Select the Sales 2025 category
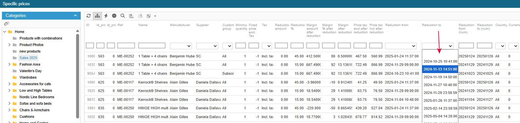 [x=28, y=58]
